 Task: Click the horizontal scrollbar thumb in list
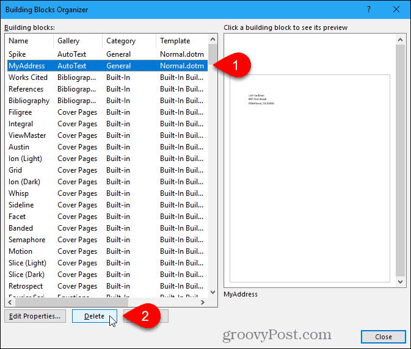pos(71,302)
